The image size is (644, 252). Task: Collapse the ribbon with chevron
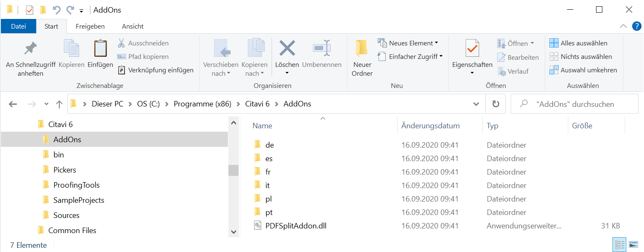pyautogui.click(x=623, y=26)
